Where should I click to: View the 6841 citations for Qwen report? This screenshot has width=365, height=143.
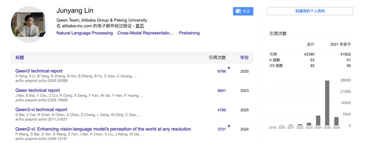pyautogui.click(x=222, y=91)
